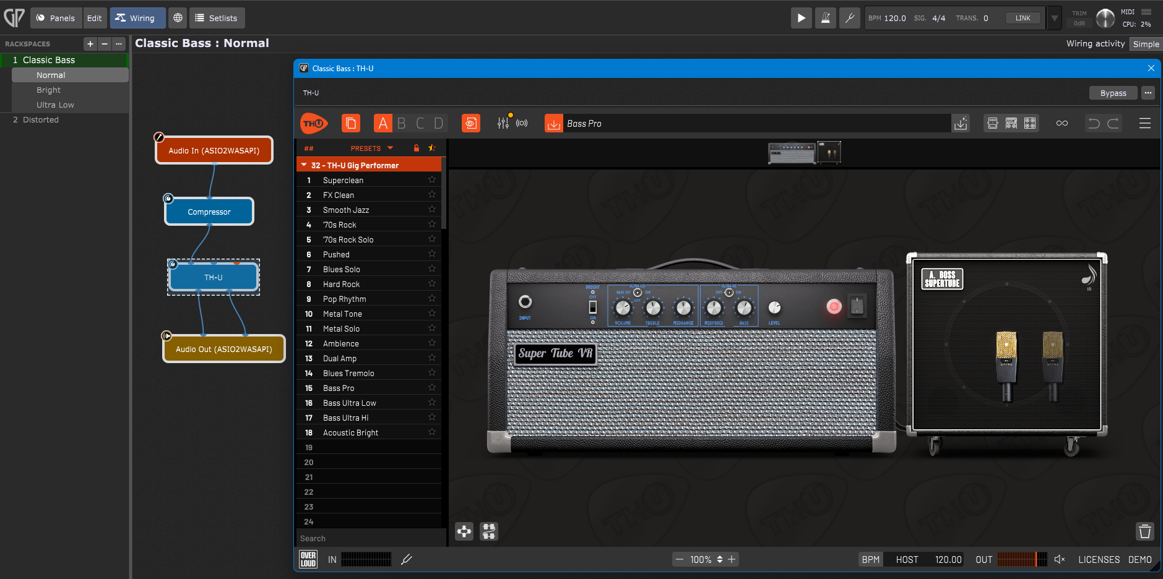The height and width of the screenshot is (579, 1163).
Task: Toggle favorites filter star in presets header
Action: pyautogui.click(x=432, y=148)
